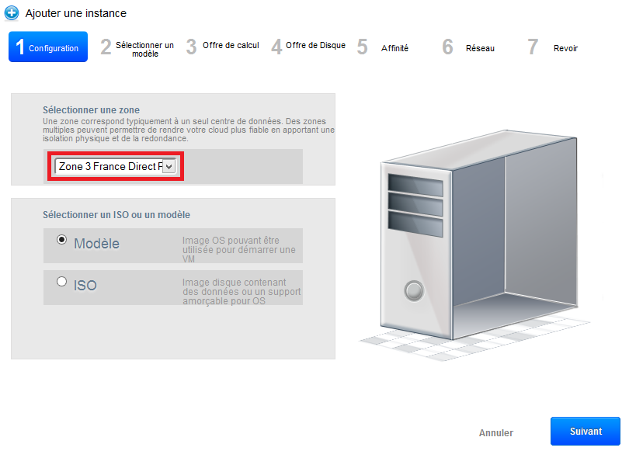
Task: Click the Image OS description for Modèle
Action: coord(238,250)
